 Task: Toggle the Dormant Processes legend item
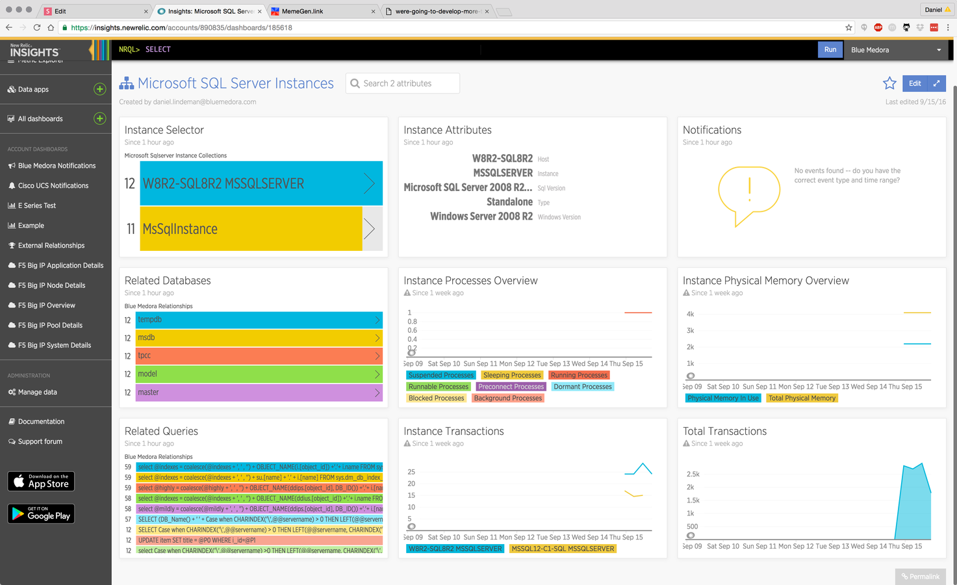(583, 387)
